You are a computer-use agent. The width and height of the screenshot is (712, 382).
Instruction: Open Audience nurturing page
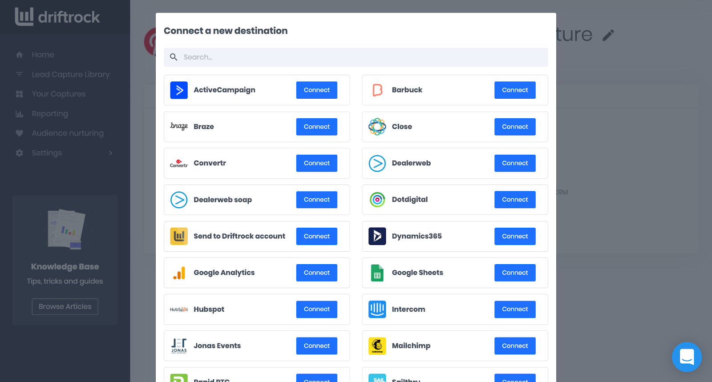click(x=67, y=133)
